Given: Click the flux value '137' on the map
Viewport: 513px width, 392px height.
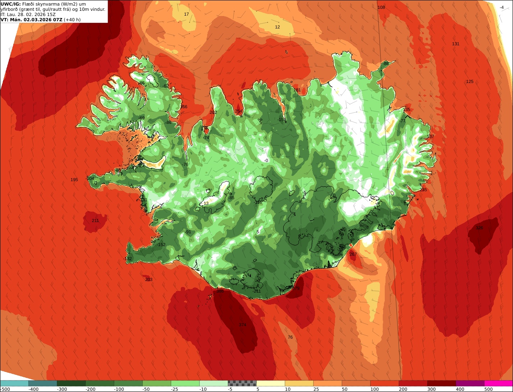Looking at the screenshot, I should 431,136.
